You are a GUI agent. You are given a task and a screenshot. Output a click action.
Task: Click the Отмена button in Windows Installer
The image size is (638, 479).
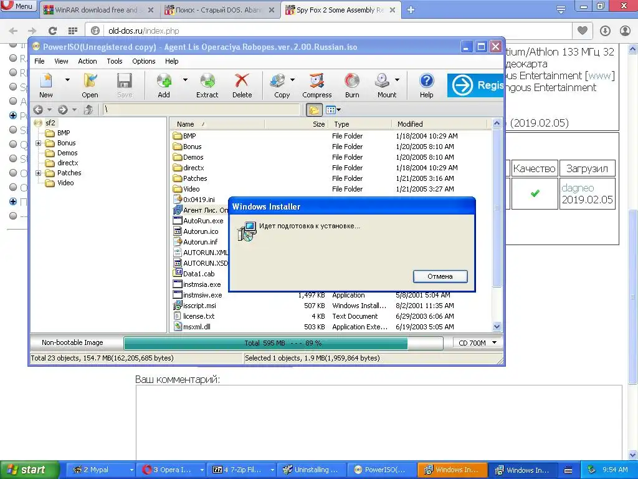pos(440,276)
